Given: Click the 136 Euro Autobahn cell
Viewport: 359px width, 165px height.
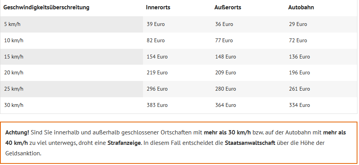Looking at the screenshot, I should [299, 57].
